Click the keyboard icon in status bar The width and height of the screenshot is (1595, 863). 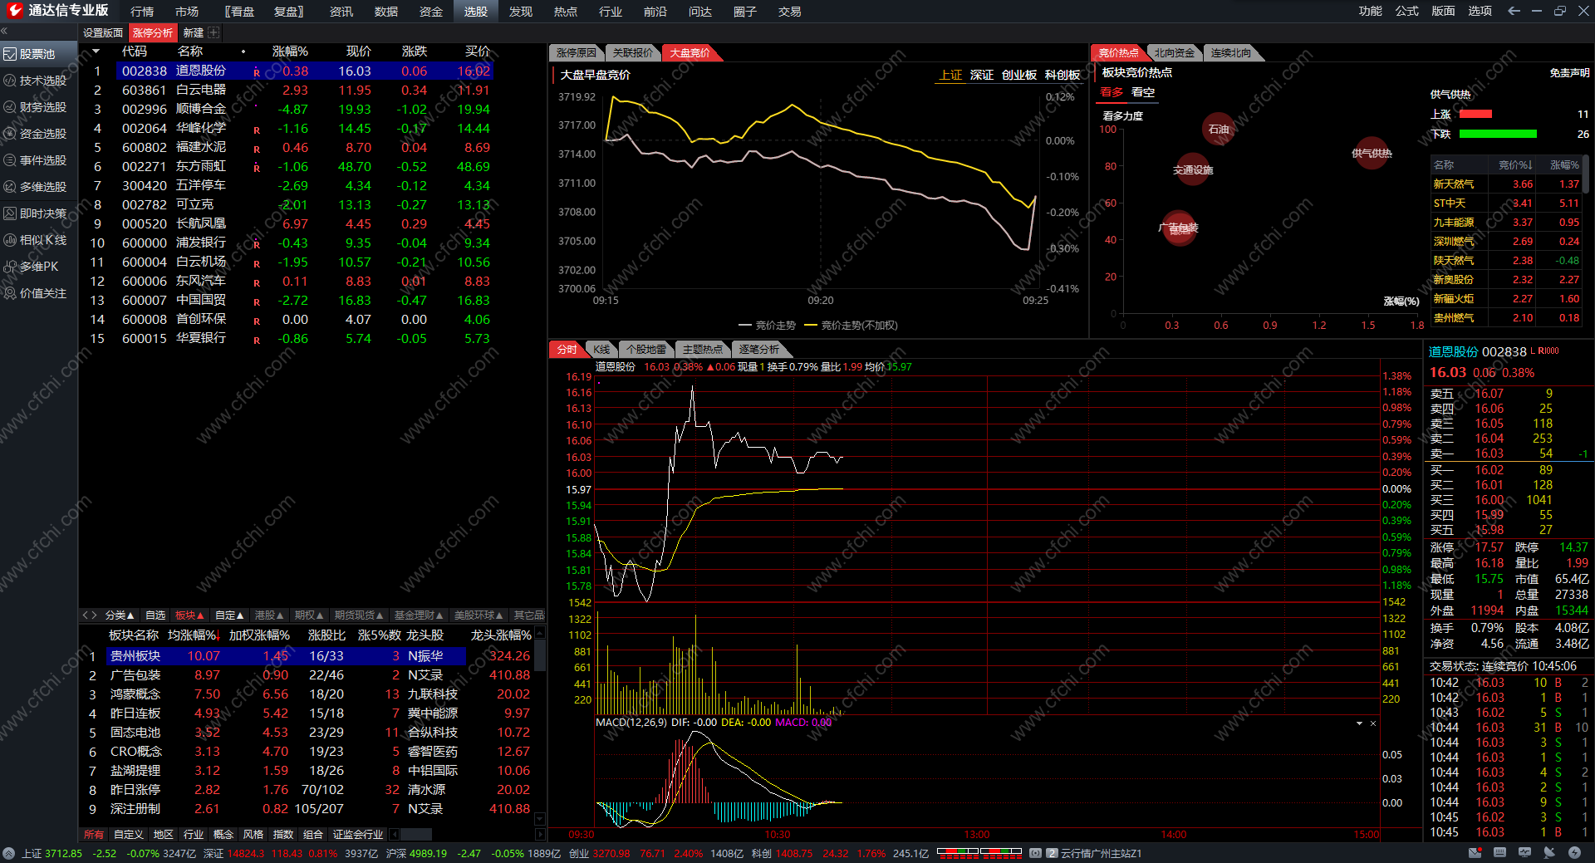(x=1499, y=853)
